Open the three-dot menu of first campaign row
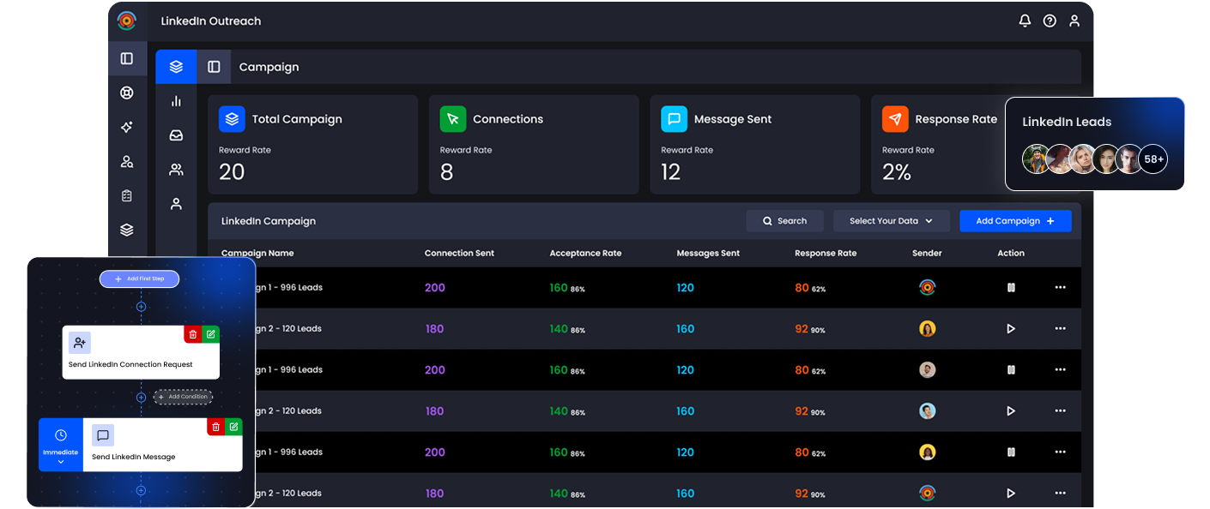 point(1061,288)
